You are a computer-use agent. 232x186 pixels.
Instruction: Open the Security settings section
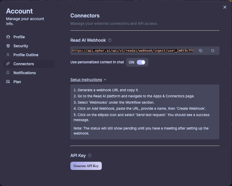pyautogui.click(x=20, y=46)
